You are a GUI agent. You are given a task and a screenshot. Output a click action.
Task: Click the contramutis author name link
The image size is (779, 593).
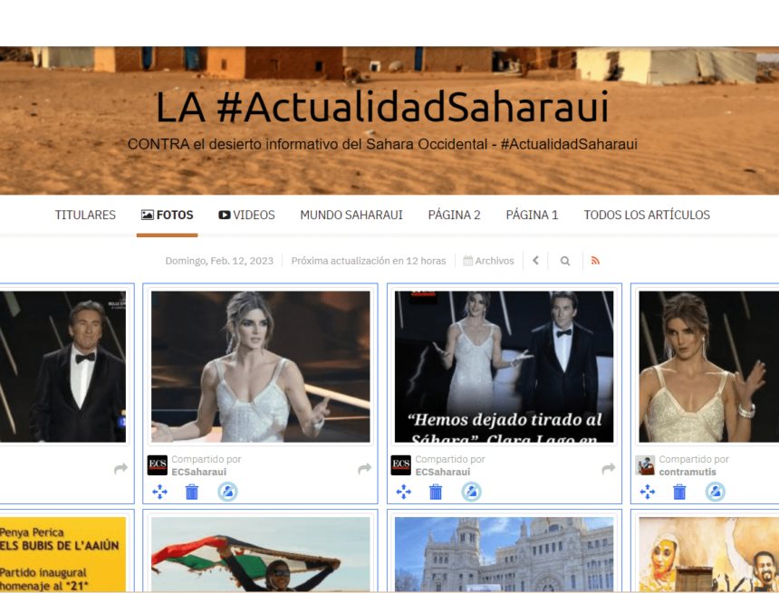[x=688, y=472]
